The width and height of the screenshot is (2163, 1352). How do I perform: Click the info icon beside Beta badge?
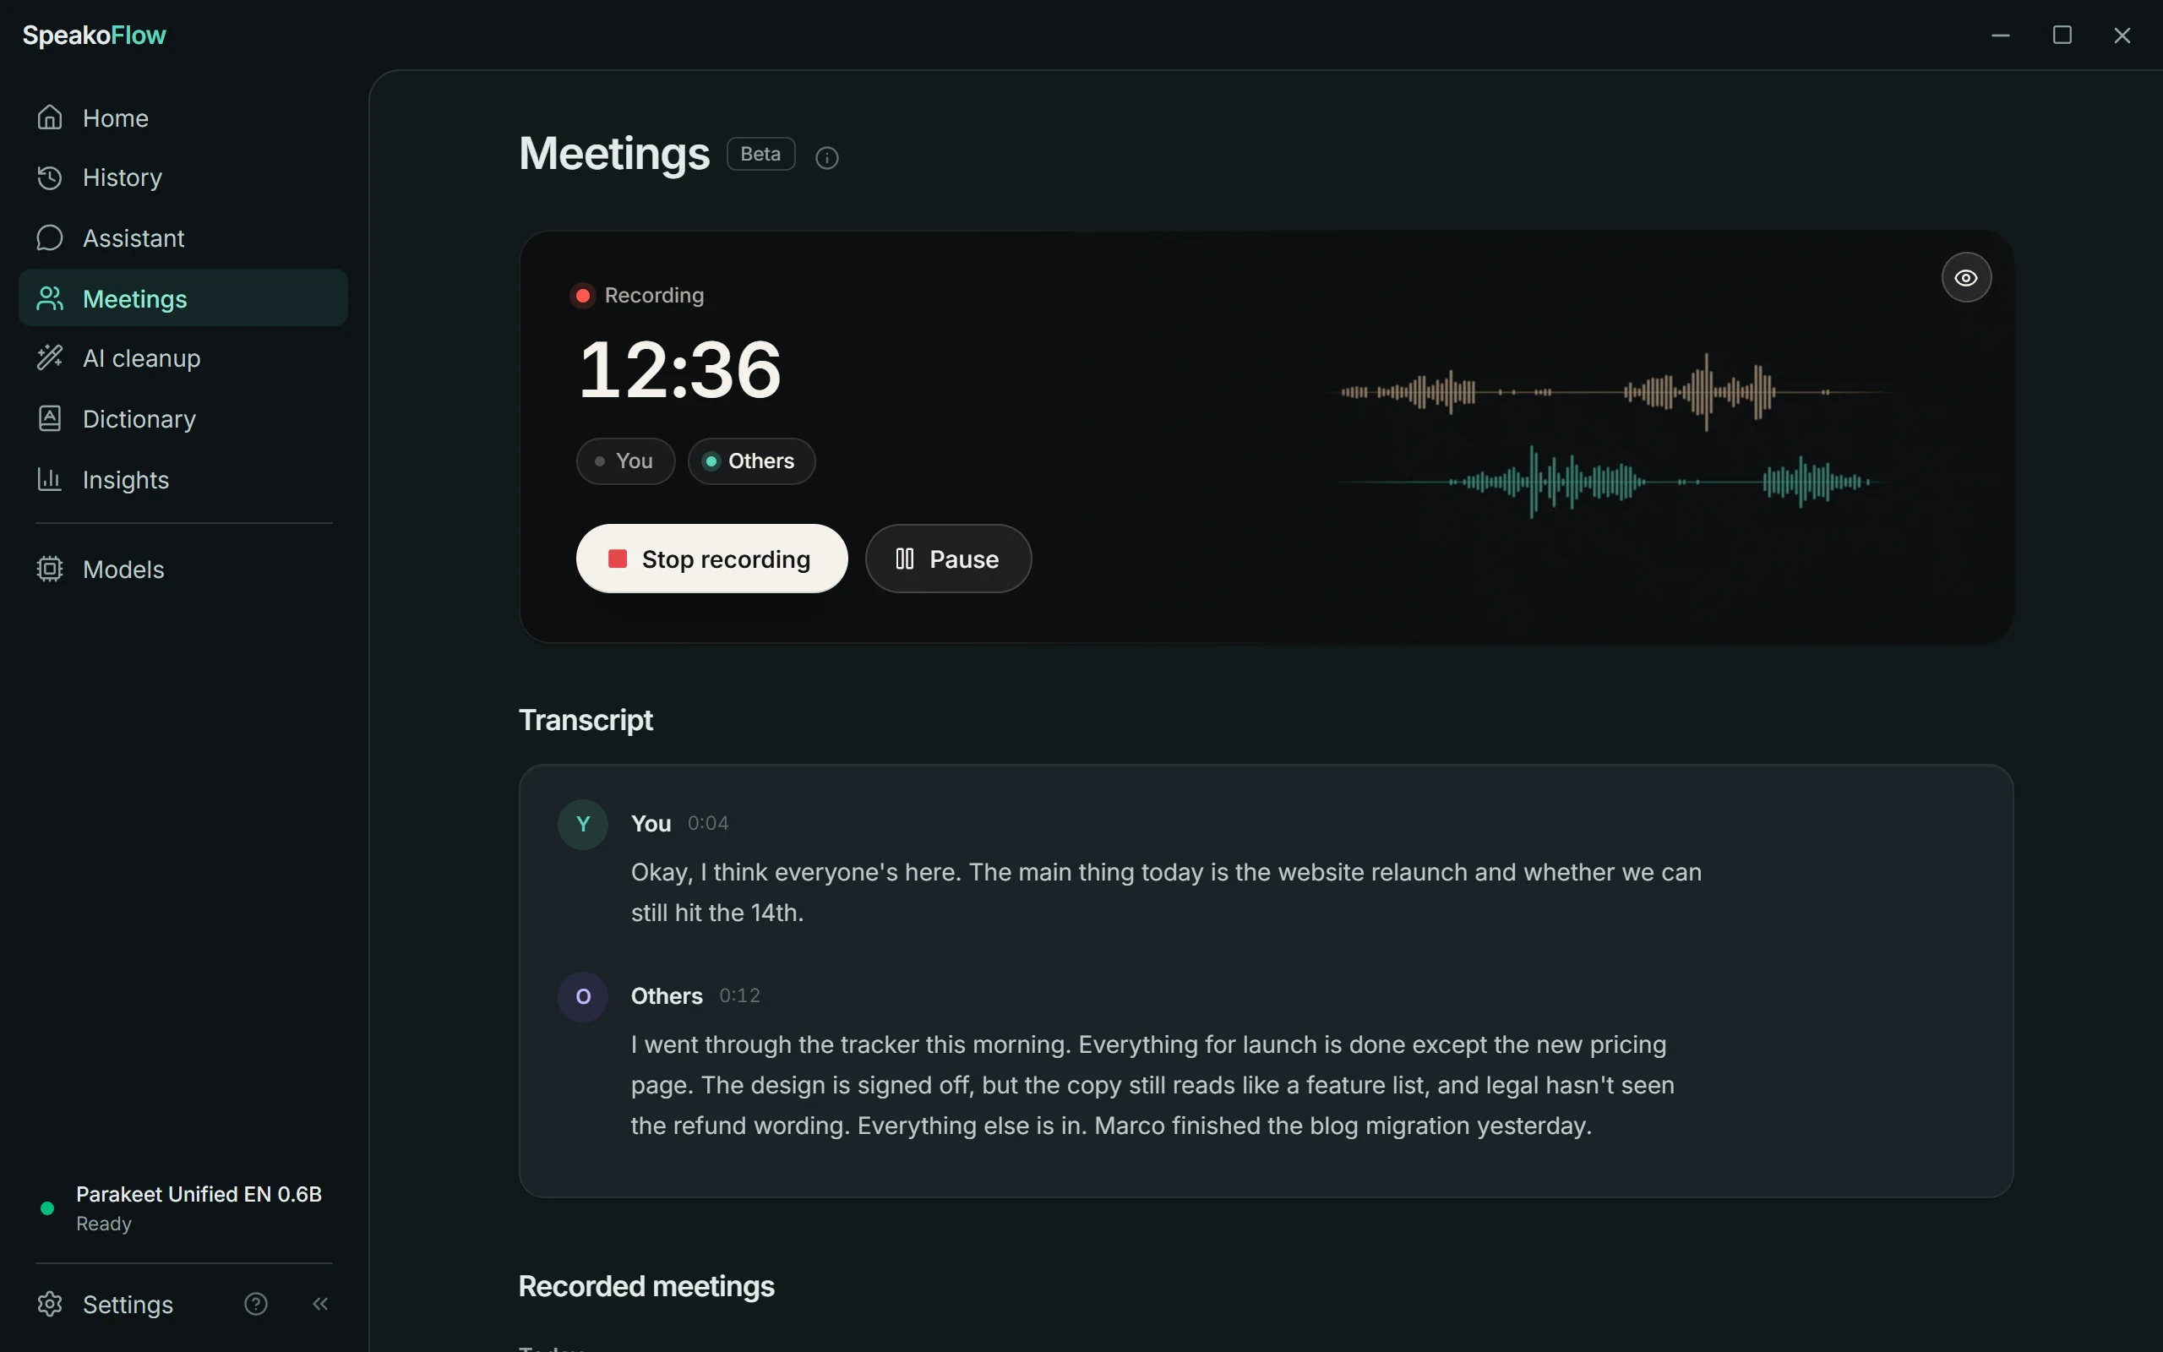coord(827,157)
